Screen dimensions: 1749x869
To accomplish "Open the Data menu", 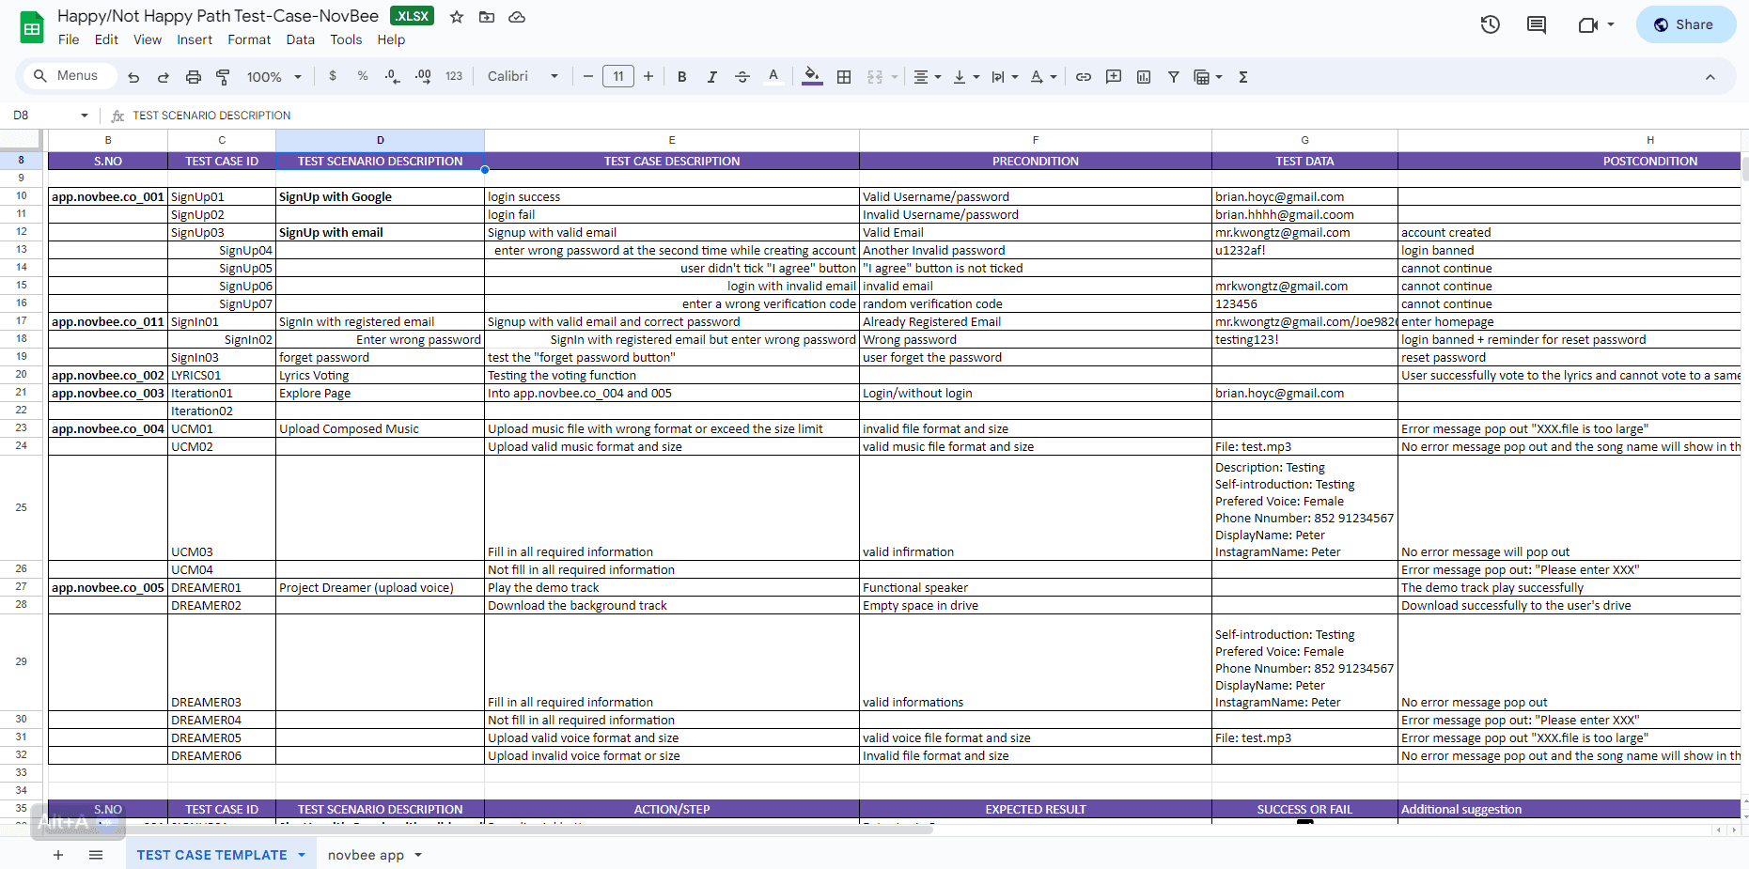I will click(x=301, y=39).
